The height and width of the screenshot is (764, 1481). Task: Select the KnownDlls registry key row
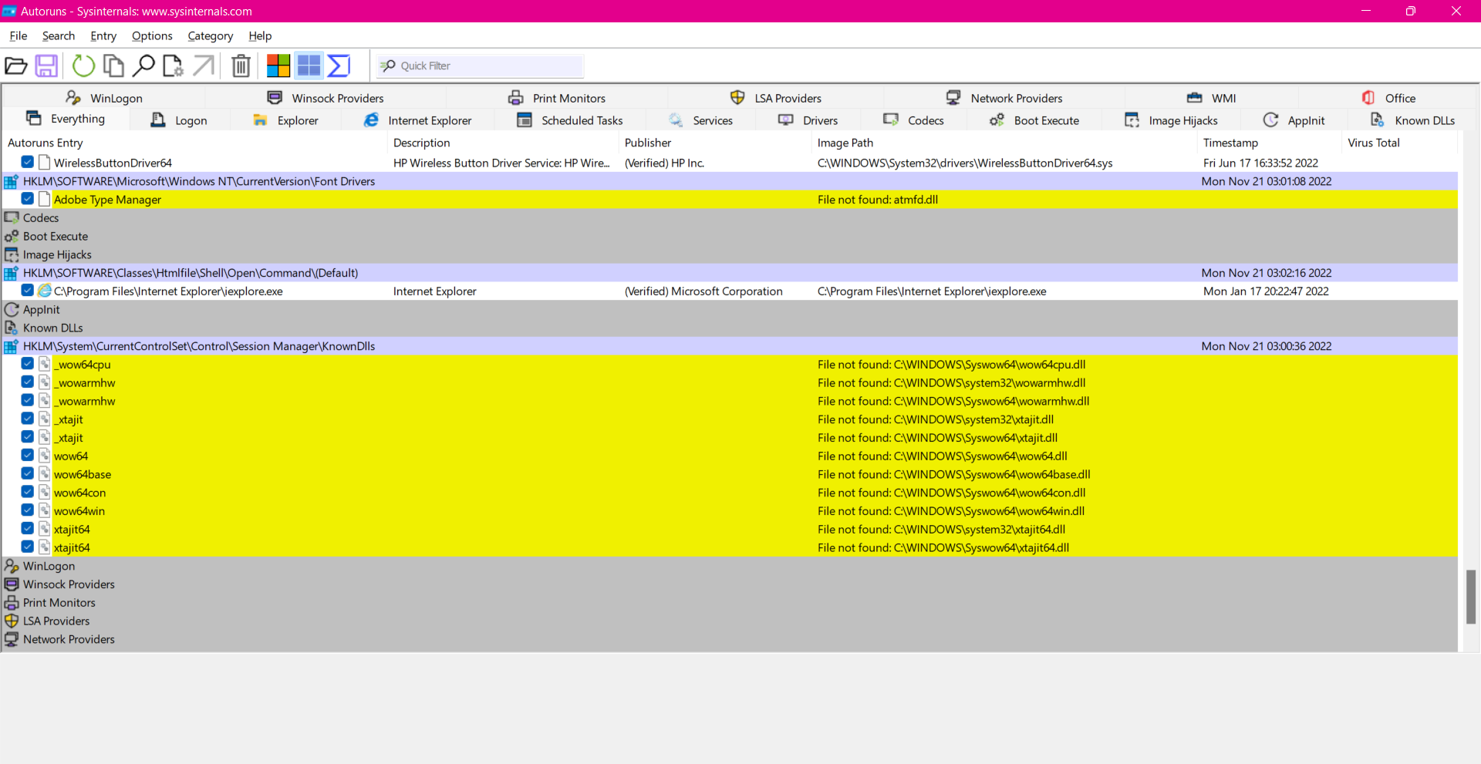click(730, 346)
